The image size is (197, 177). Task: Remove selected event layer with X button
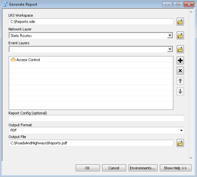[180, 71]
